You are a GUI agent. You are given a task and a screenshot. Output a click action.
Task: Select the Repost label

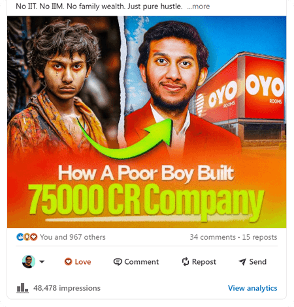204,262
